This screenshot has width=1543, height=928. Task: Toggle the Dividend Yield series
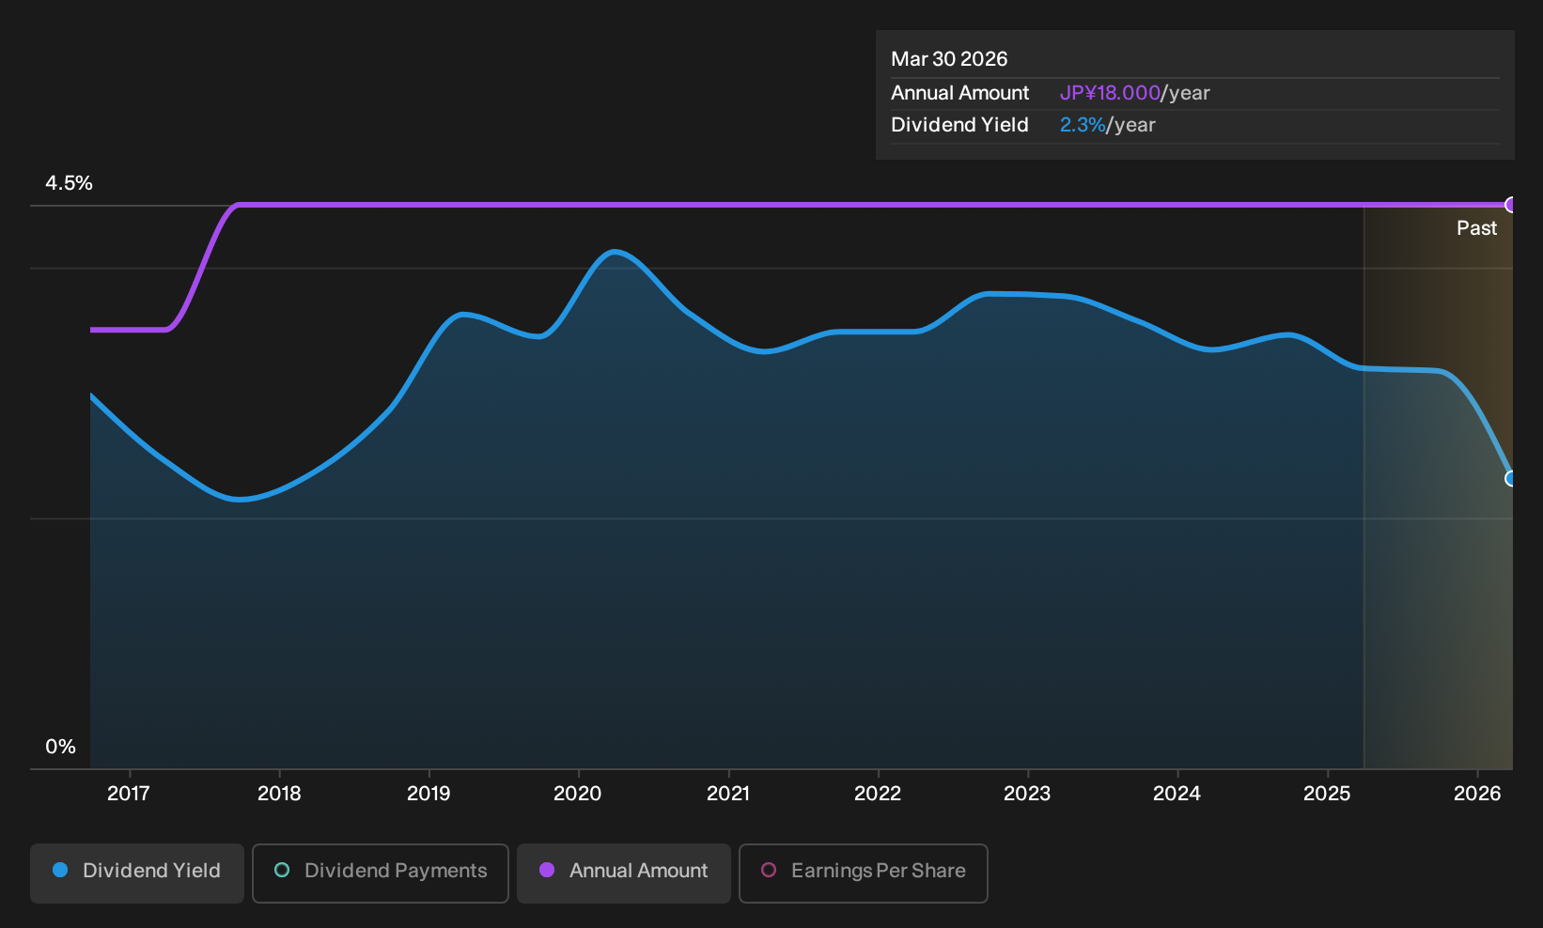click(x=137, y=874)
